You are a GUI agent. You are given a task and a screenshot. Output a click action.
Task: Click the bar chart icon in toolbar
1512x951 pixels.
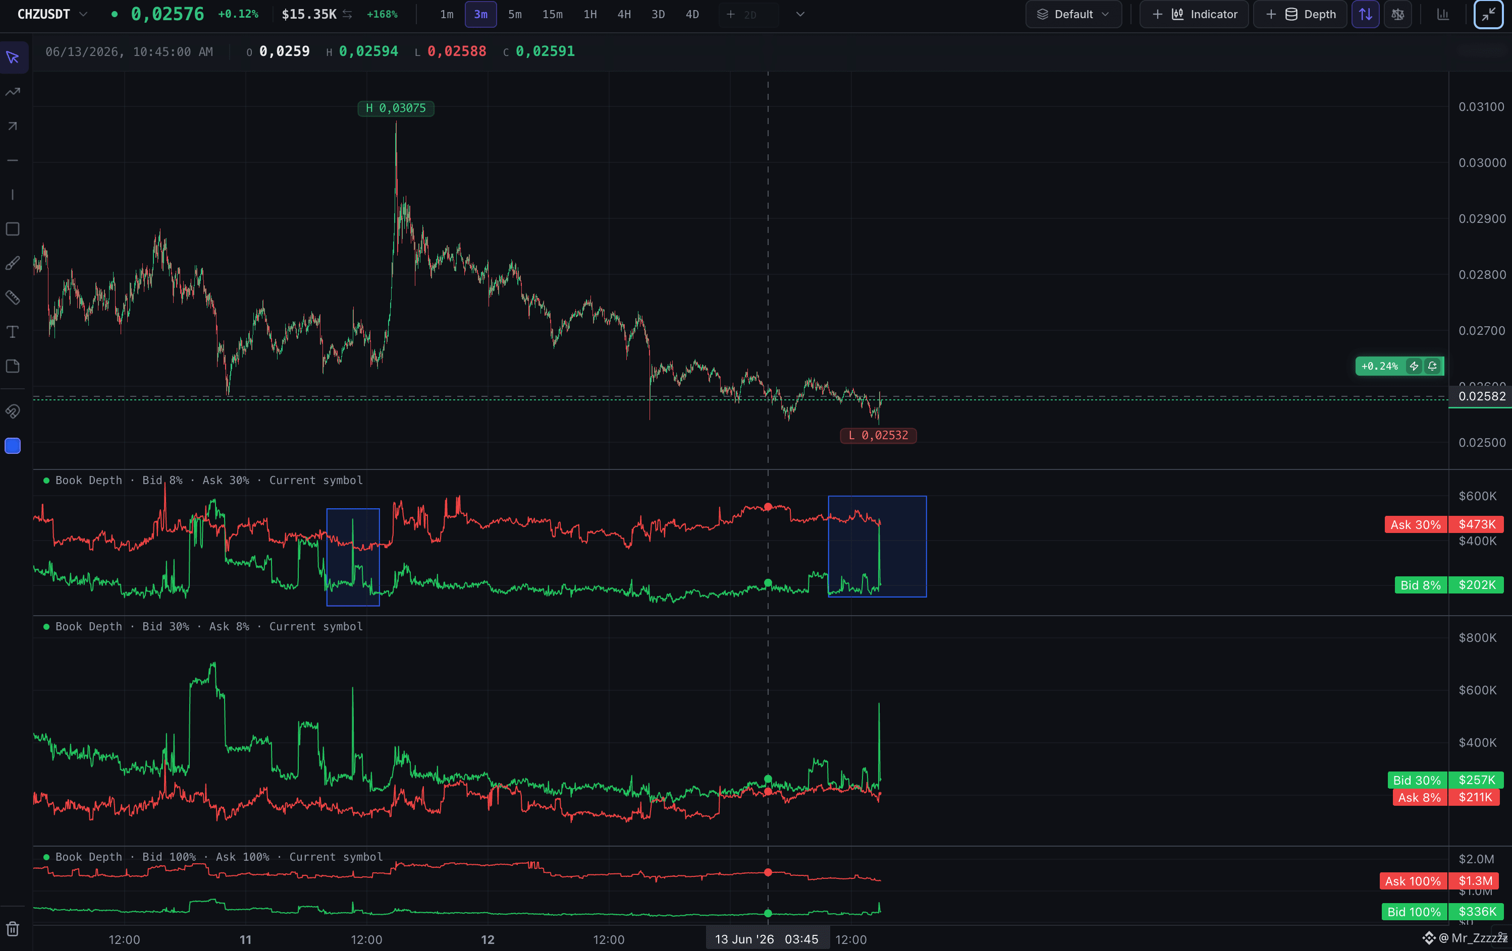coord(1443,14)
